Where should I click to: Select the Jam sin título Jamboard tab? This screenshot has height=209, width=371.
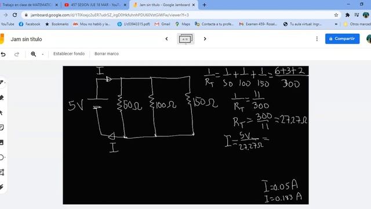pyautogui.click(x=164, y=5)
